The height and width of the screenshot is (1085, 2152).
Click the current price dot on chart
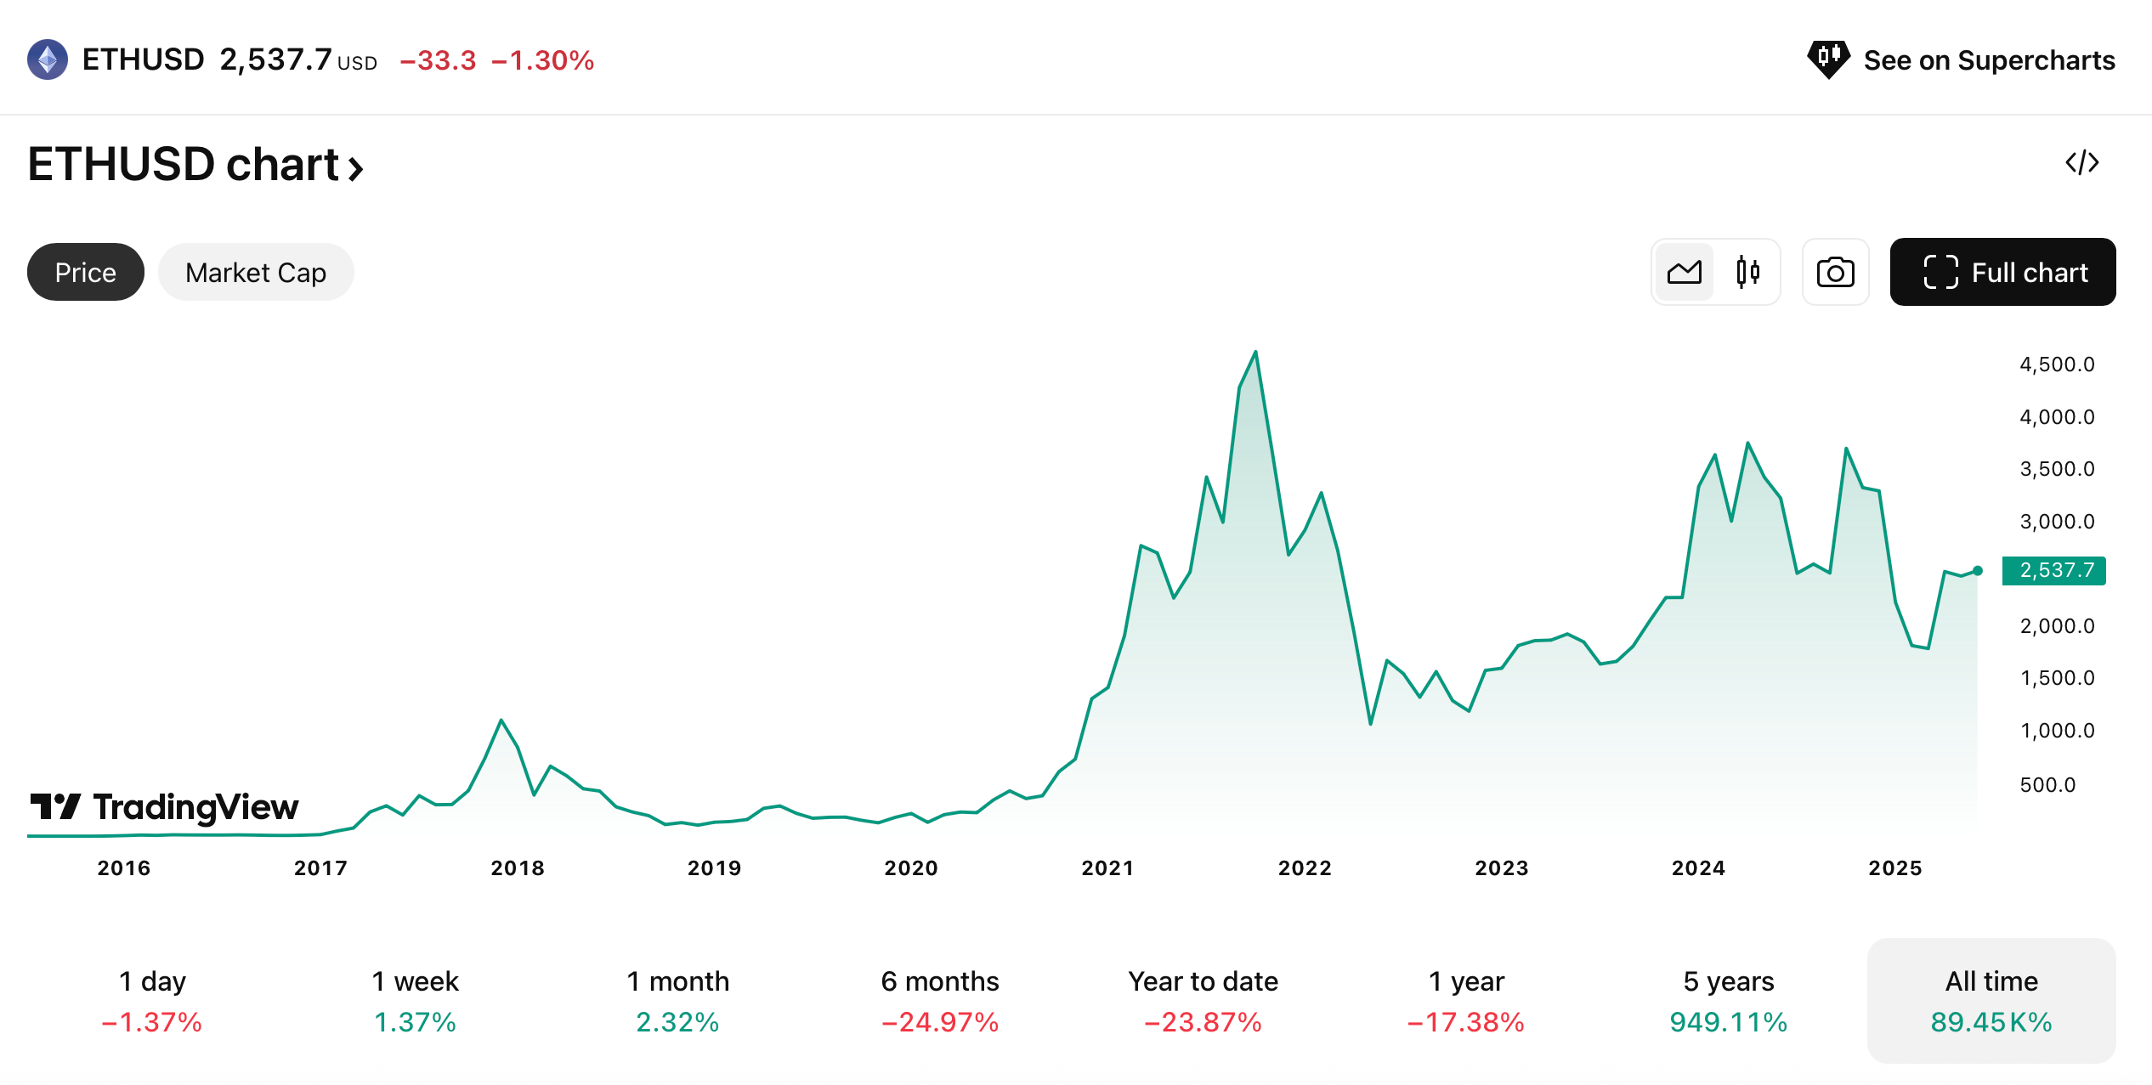pyautogui.click(x=1978, y=571)
